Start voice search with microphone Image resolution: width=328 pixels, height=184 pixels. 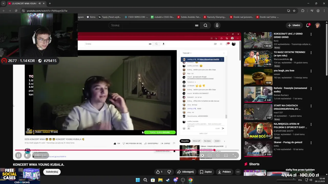point(217,25)
